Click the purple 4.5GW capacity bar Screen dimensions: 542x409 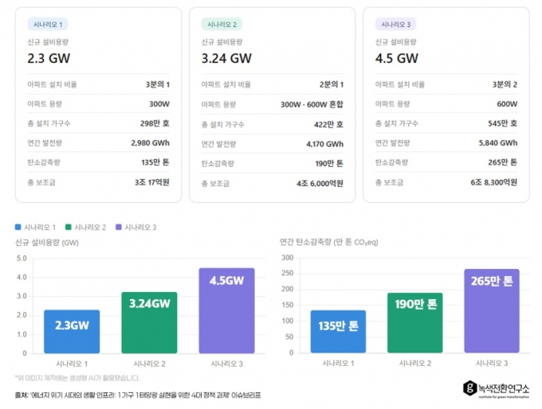pyautogui.click(x=226, y=311)
